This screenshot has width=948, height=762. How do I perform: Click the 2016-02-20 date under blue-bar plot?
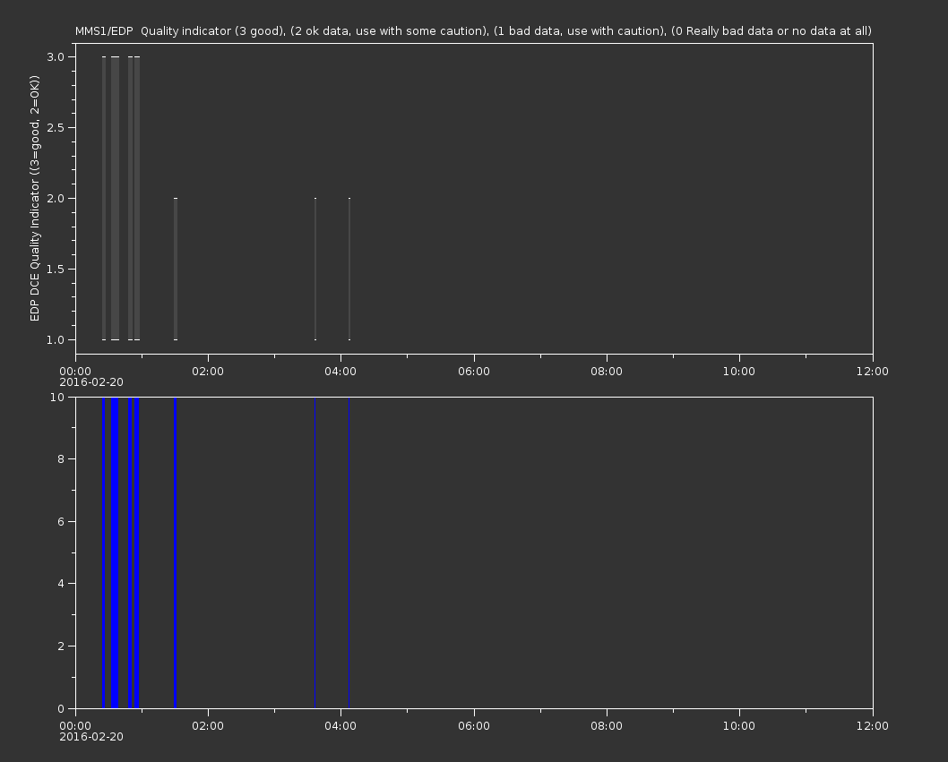91,737
